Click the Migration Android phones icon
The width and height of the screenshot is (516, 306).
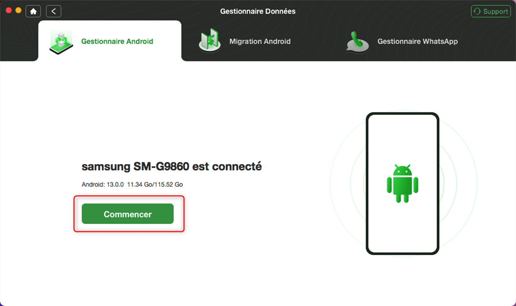pyautogui.click(x=210, y=40)
